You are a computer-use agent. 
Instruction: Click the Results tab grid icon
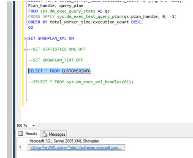[21, 134]
